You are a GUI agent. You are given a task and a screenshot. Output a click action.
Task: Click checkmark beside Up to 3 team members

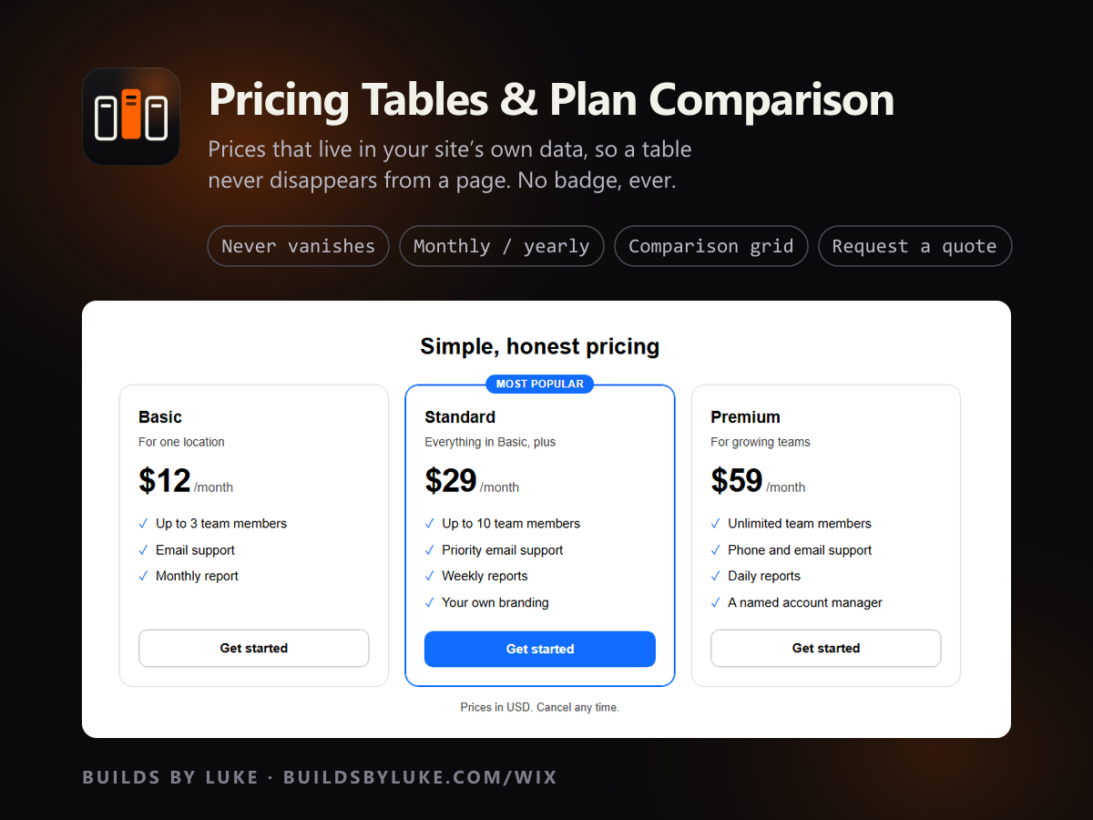[x=143, y=524]
